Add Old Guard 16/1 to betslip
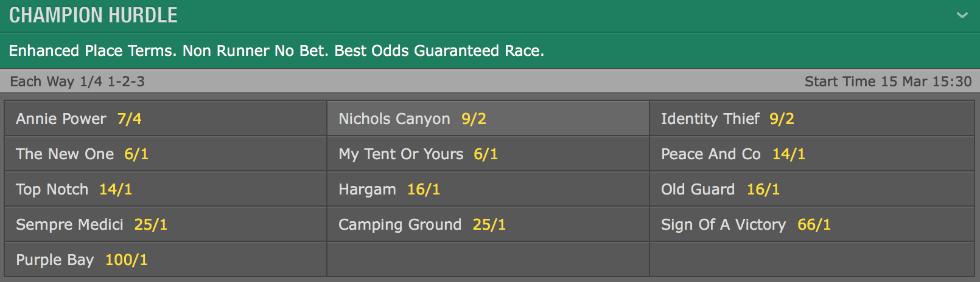 click(x=812, y=189)
